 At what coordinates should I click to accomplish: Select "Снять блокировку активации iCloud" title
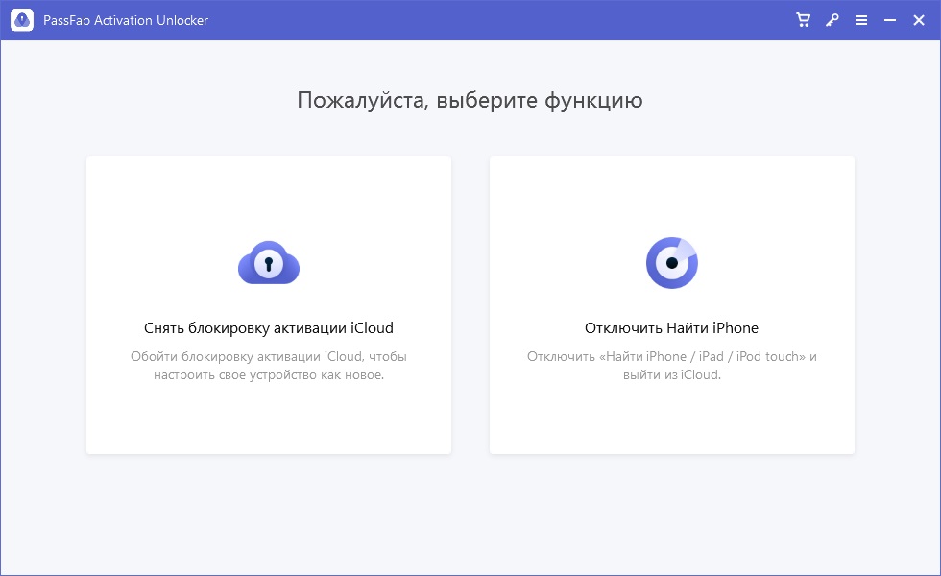[269, 328]
